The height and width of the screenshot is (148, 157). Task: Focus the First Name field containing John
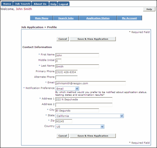[77, 55]
